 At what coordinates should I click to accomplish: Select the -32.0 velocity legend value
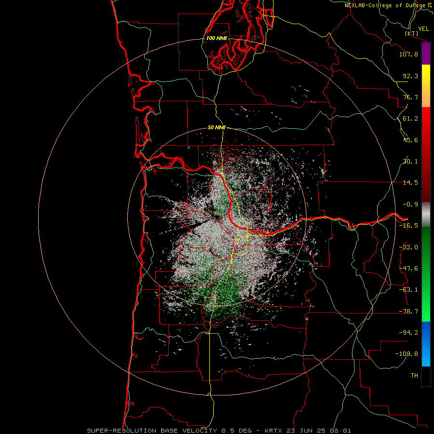[408, 247]
